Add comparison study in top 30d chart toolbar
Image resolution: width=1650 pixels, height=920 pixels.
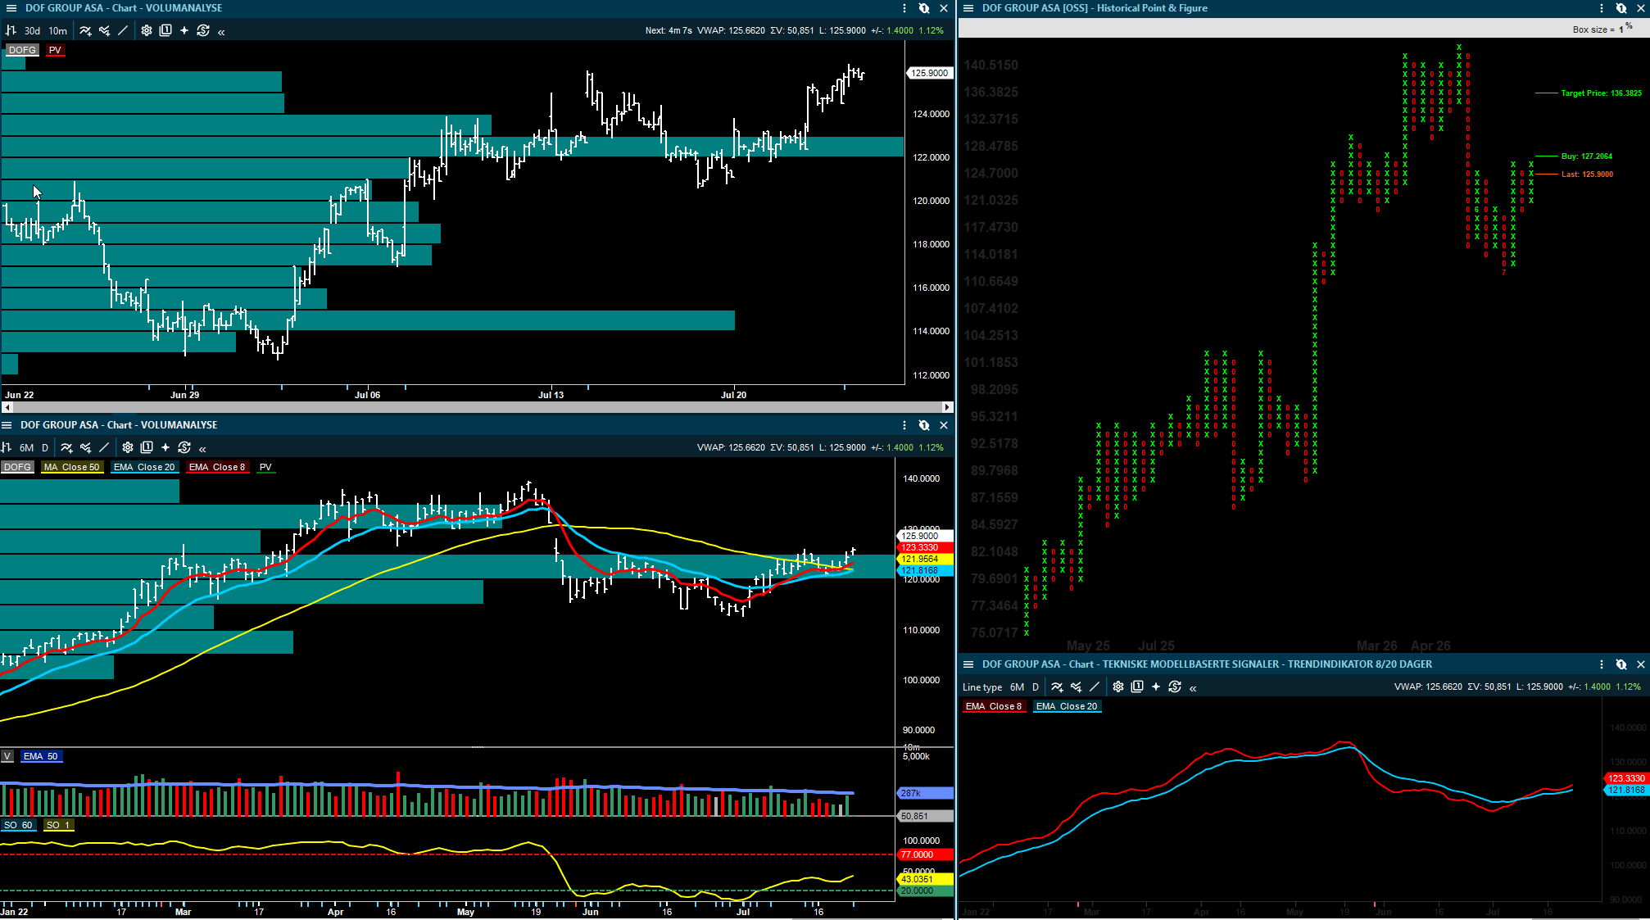104,30
